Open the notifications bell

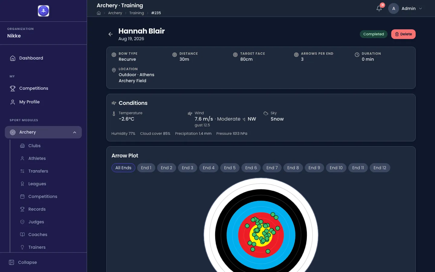[x=379, y=8]
